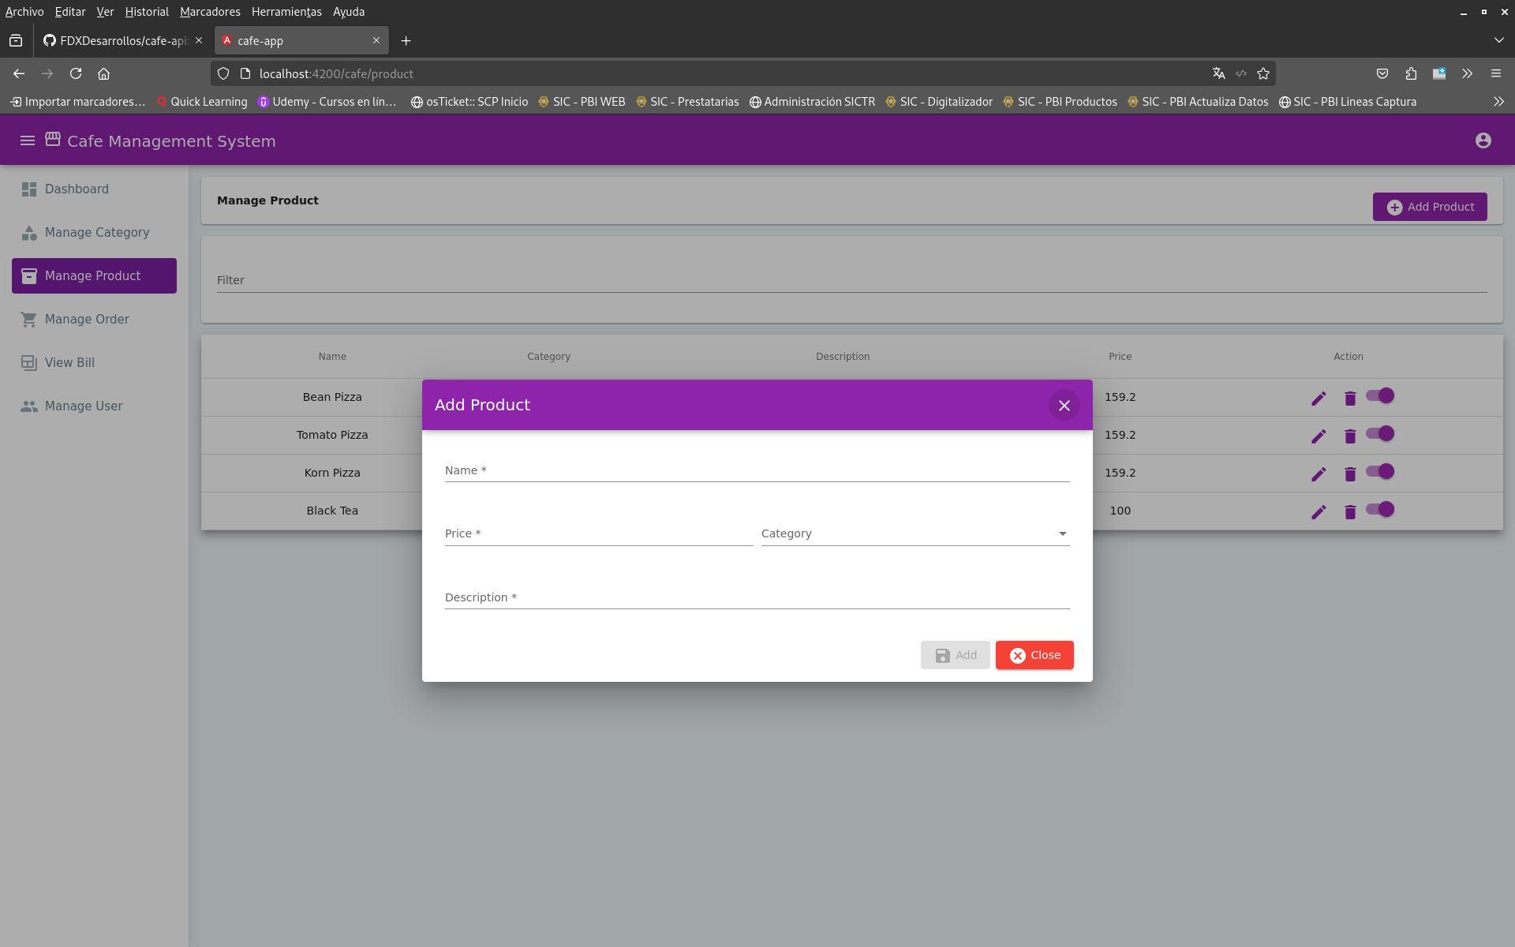Click the Filter input field
Viewport: 1515px width, 947px height.
click(x=852, y=280)
